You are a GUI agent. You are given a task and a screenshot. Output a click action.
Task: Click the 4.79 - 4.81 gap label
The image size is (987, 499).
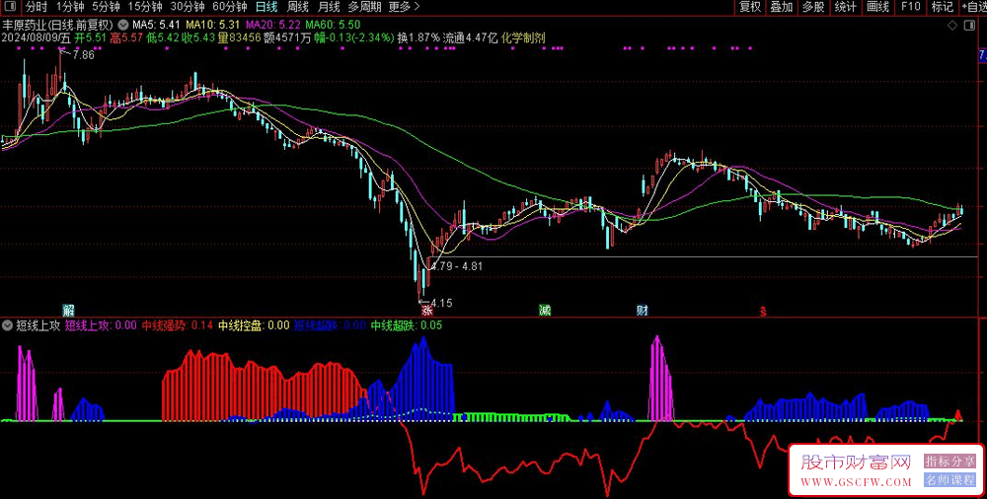coord(458,266)
